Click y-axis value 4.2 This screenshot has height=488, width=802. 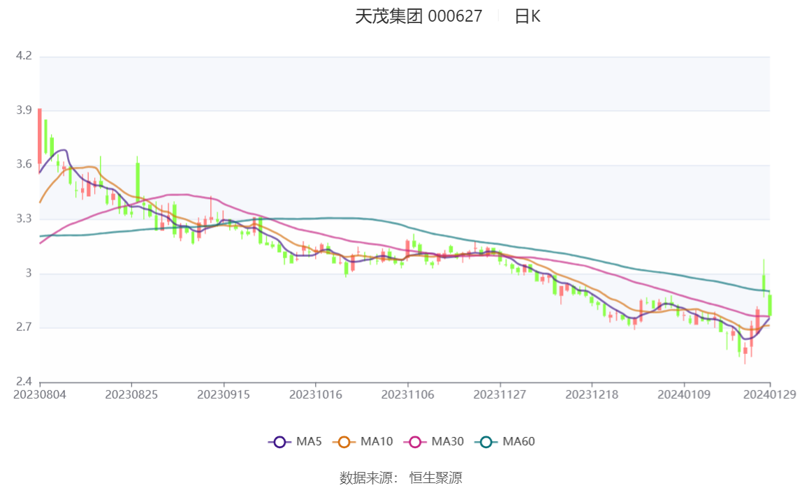pos(24,56)
